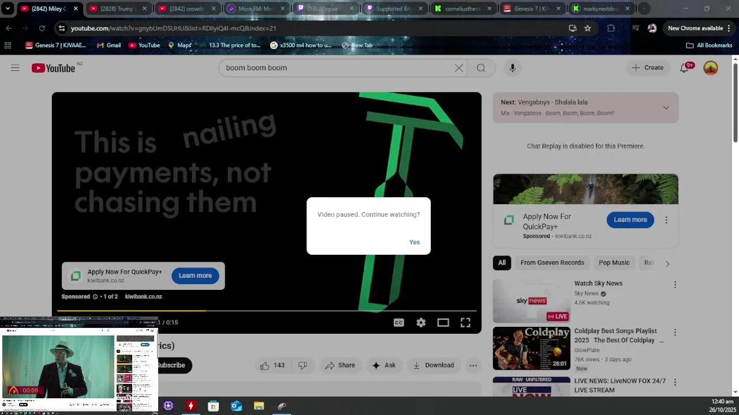
Task: Go back in Chrome
Action: coord(9,28)
